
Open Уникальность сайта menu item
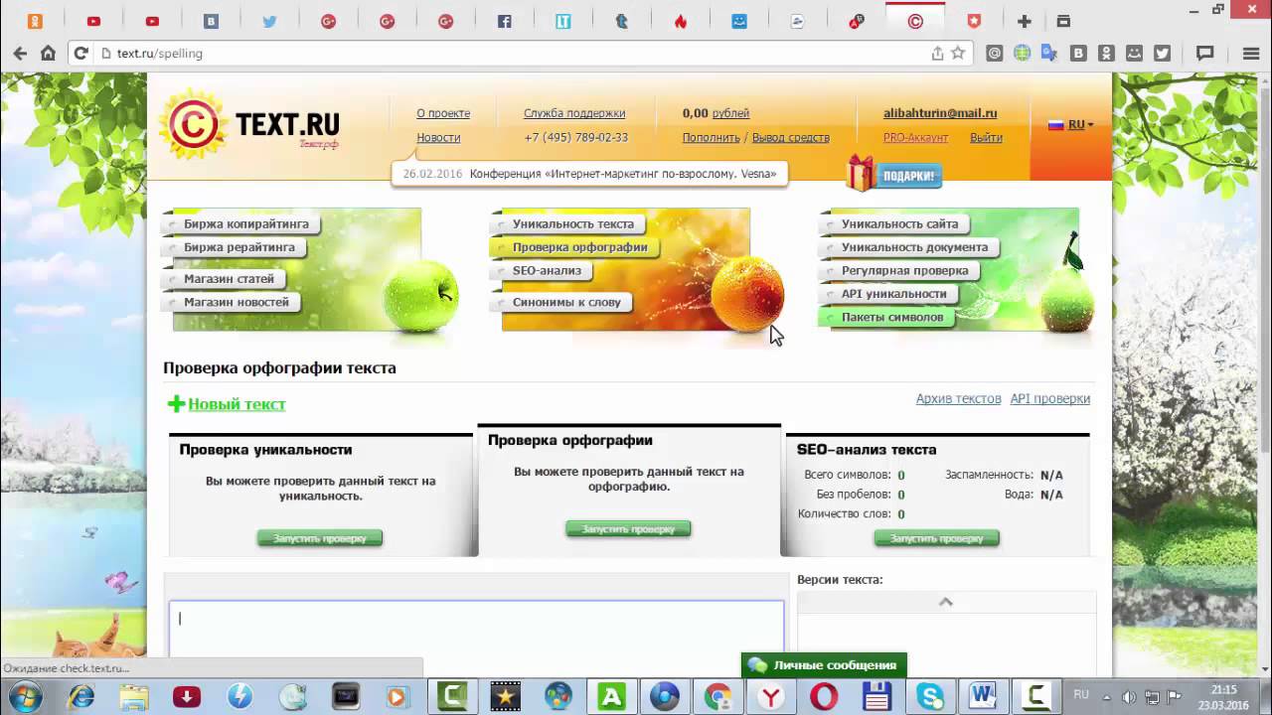point(900,224)
